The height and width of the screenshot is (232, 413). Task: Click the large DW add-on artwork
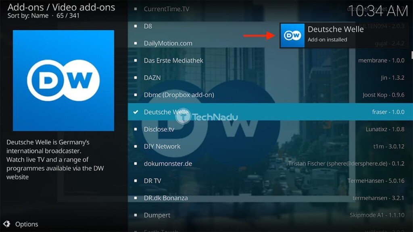63,81
